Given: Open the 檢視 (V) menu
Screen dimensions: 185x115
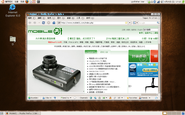Looking at the screenshot, I should pyautogui.click(x=51, y=18).
